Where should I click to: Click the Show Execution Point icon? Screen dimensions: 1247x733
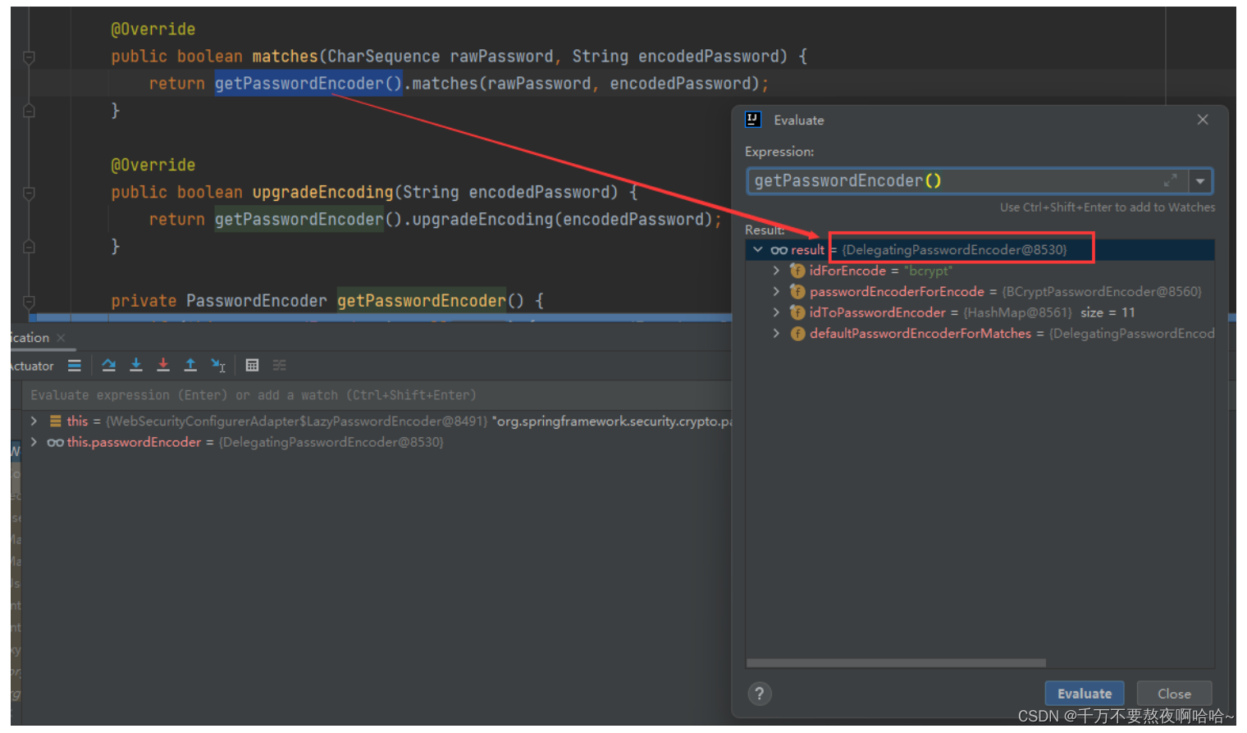tap(75, 366)
